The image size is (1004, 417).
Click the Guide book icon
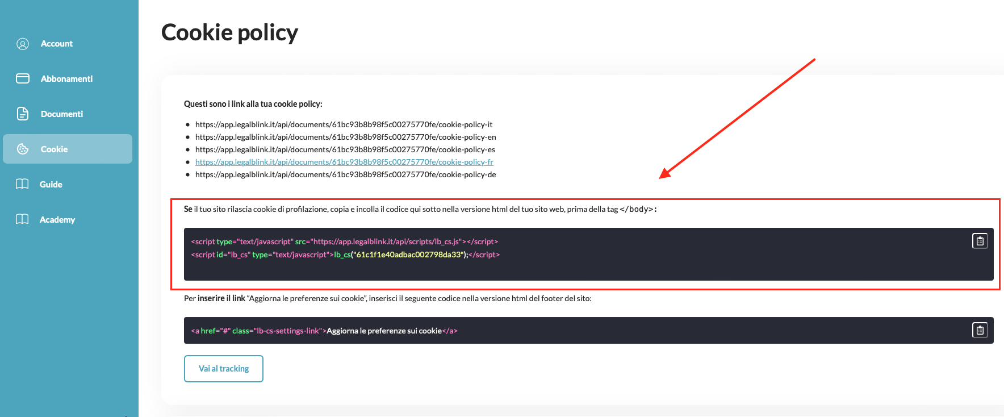(22, 184)
